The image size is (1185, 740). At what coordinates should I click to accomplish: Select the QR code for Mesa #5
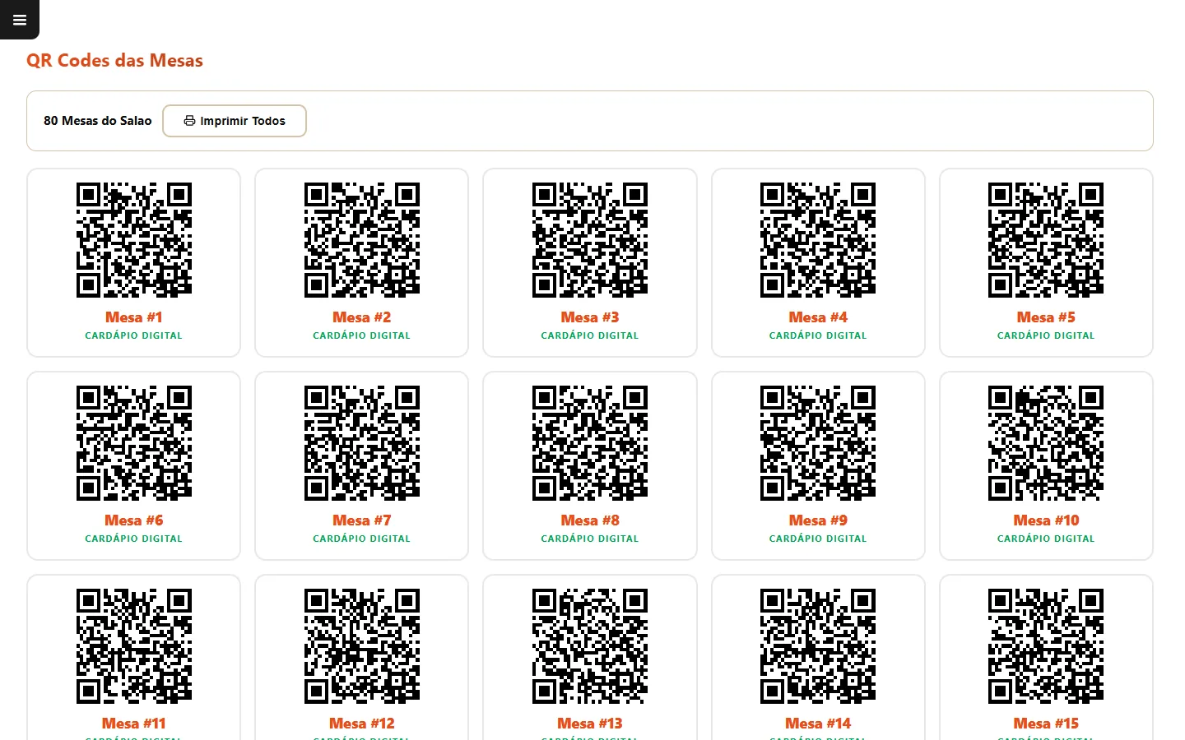tap(1046, 240)
